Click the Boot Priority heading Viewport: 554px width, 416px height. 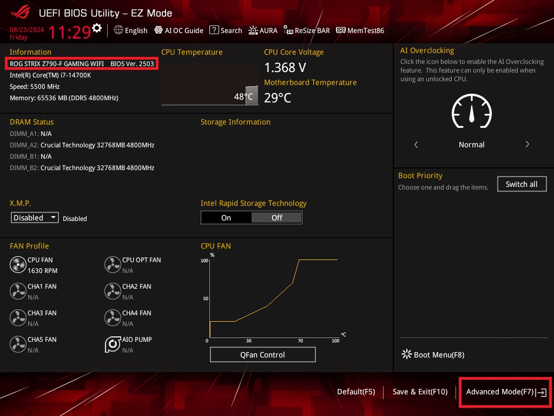tap(420, 175)
